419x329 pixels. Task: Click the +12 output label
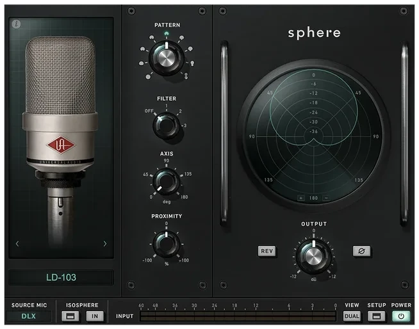[x=332, y=277]
